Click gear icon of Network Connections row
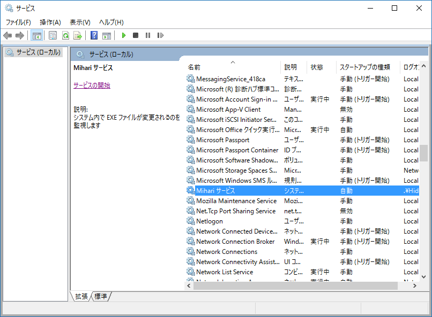Viewport: 432px width, 317px height. coord(191,251)
